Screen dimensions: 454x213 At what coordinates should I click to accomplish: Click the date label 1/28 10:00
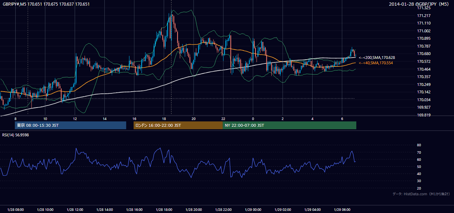45,210
